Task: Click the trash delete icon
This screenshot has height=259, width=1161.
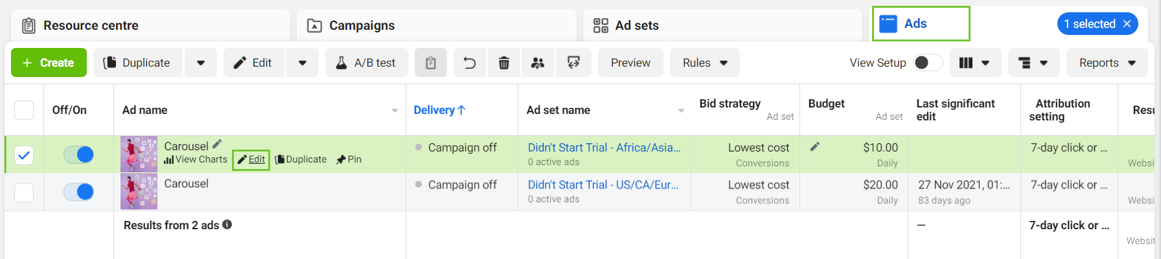Action: [x=503, y=63]
